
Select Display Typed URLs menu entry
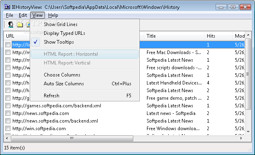[85, 33]
